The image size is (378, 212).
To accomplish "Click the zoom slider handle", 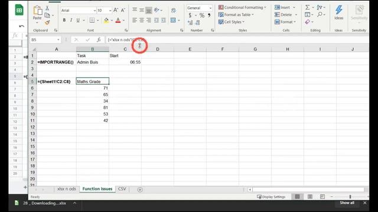I will (350, 197).
